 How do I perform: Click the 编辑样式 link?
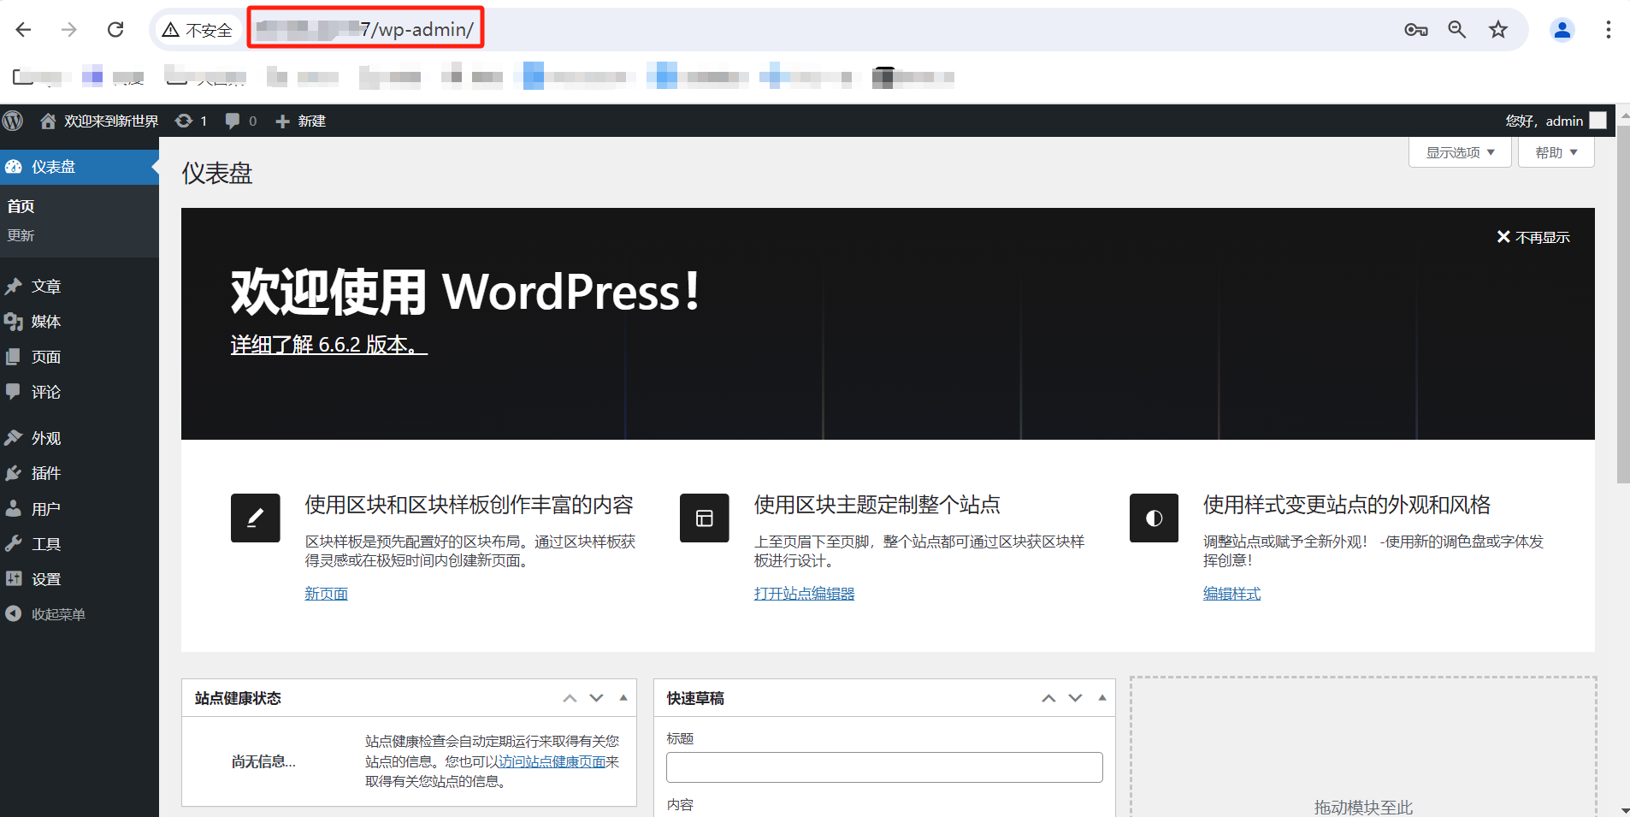pos(1231,594)
